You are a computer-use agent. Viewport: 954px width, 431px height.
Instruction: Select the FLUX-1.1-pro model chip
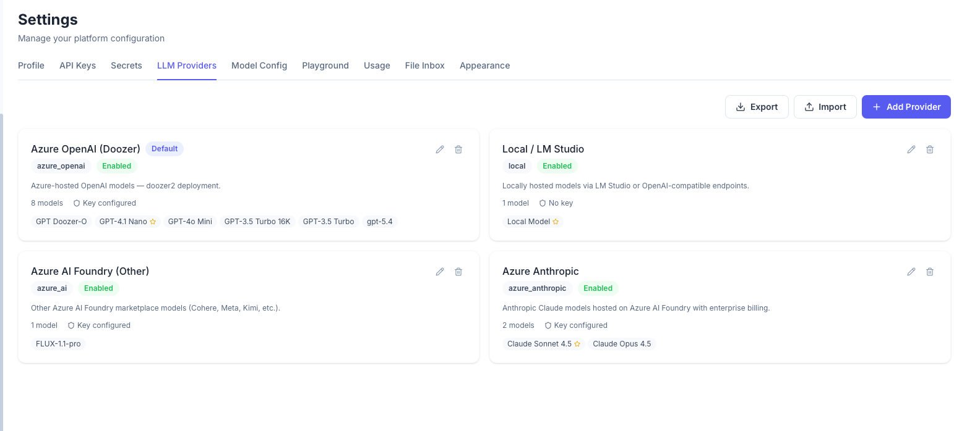click(x=58, y=344)
